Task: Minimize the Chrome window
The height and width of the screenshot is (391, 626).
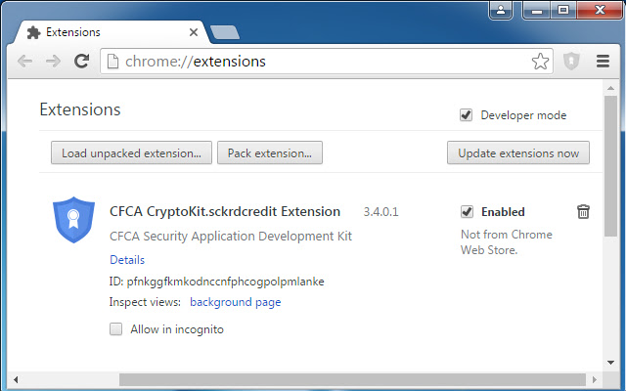Action: (x=537, y=10)
